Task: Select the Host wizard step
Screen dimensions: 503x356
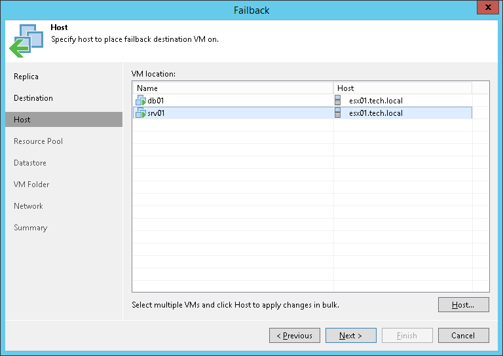Action: click(x=22, y=120)
